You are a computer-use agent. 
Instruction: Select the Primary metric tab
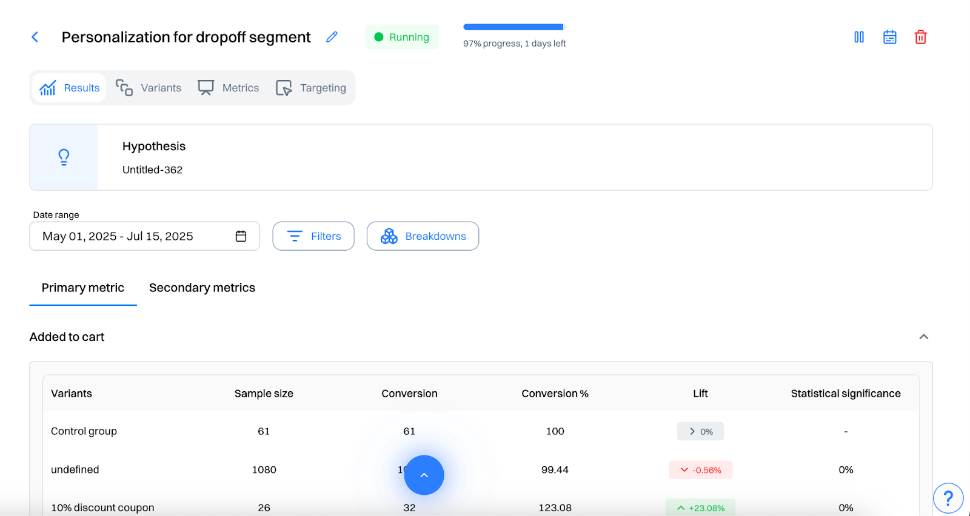click(x=83, y=288)
